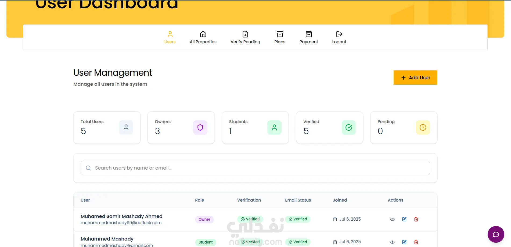The height and width of the screenshot is (247, 511).
Task: Switch to the Plans tab
Action: 280,38
